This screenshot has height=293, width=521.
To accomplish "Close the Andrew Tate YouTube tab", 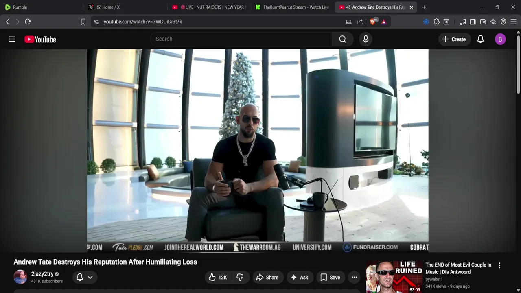I will (x=411, y=7).
